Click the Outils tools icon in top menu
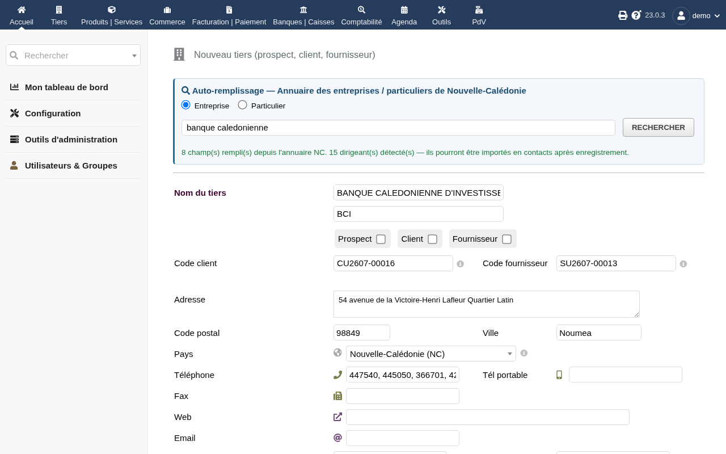Screen dimensions: 726x454 click(442, 10)
